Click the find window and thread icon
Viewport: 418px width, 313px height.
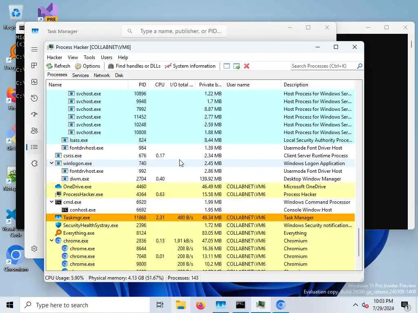[237, 66]
